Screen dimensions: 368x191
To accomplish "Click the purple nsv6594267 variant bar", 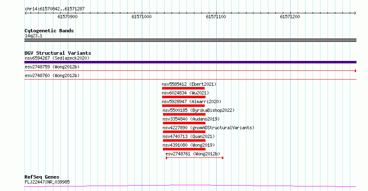I will coord(190,62).
